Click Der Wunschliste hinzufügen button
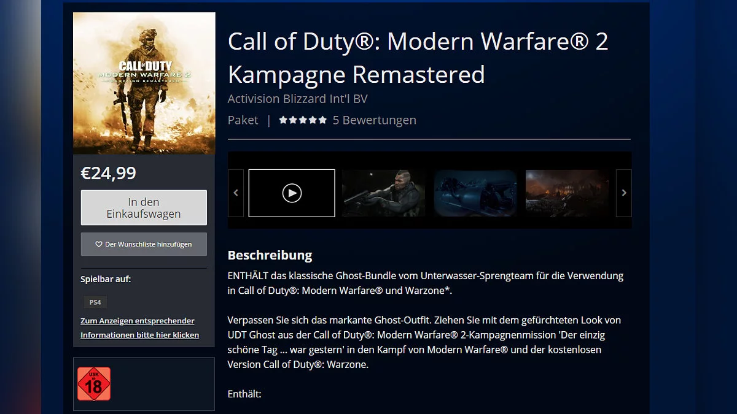Screen dimensions: 737x414 click(144, 244)
